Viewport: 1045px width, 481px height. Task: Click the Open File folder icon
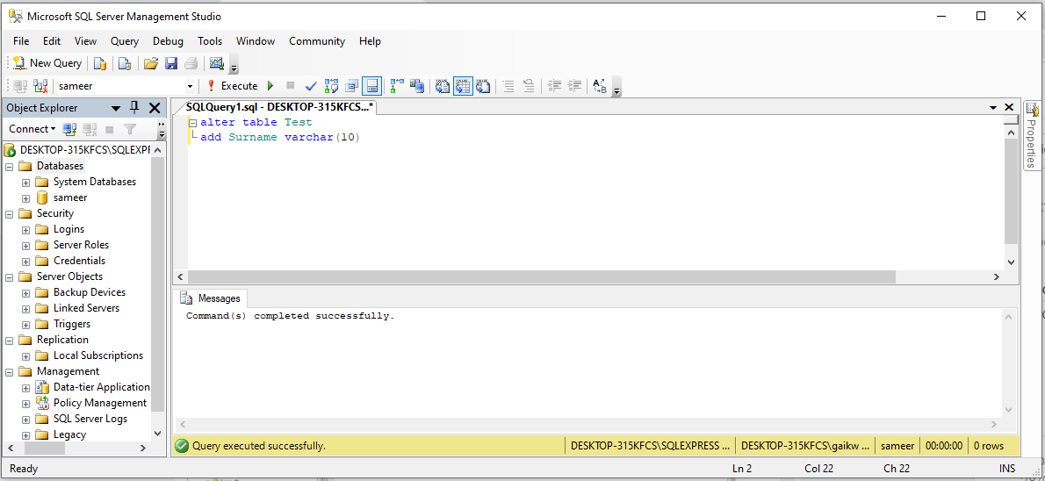point(151,63)
